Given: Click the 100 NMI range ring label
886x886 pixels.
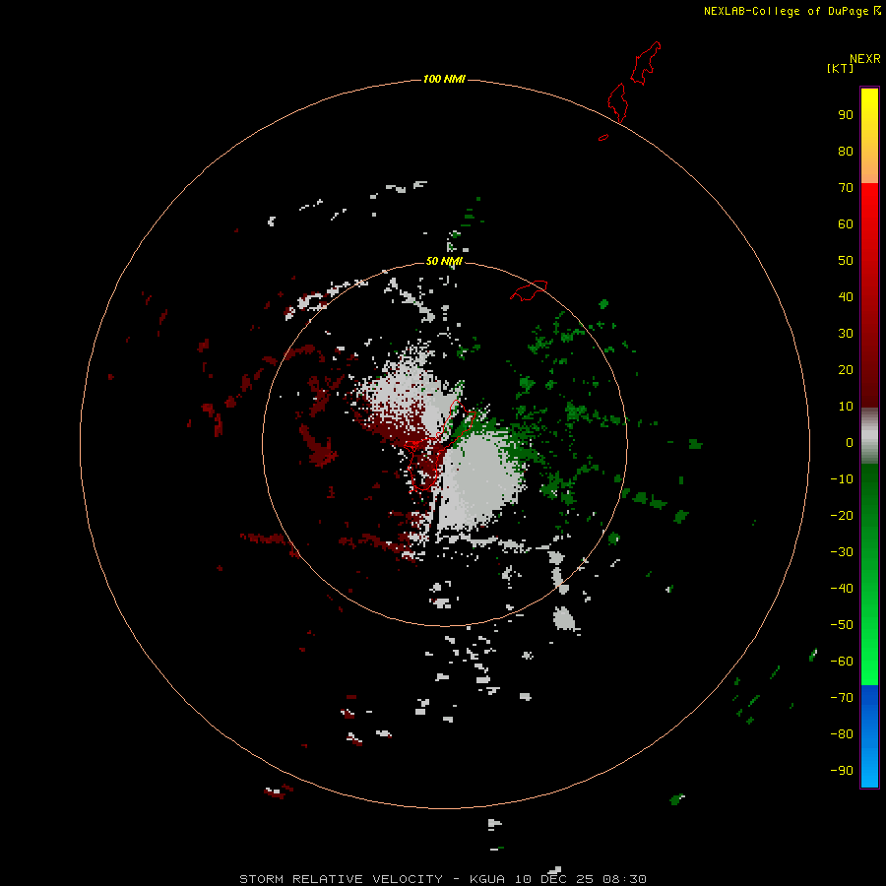Looking at the screenshot, I should (x=444, y=79).
